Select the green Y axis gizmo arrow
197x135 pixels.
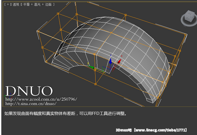(91, 67)
